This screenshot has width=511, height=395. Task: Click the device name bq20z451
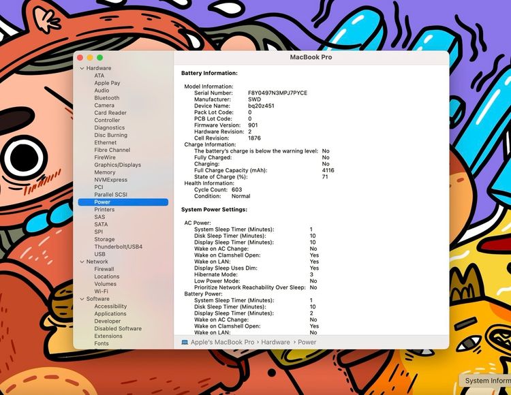[261, 106]
